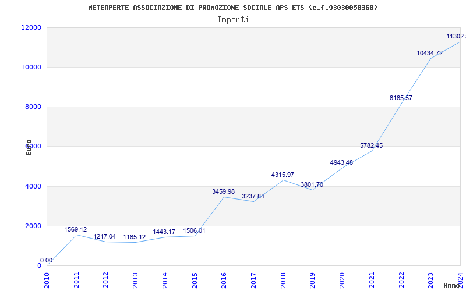466x291 pixels.
Task: Click the data label 0.00
Action: pyautogui.click(x=47, y=260)
